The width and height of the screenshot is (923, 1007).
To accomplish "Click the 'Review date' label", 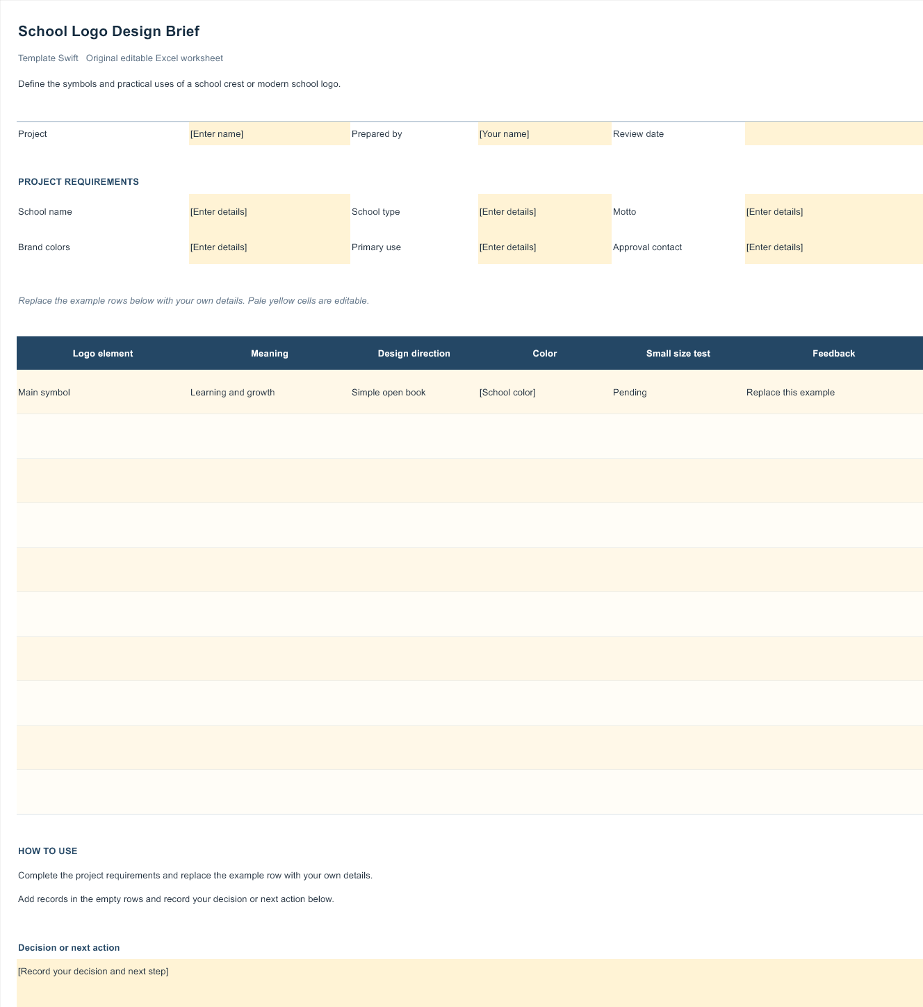I will tap(638, 134).
